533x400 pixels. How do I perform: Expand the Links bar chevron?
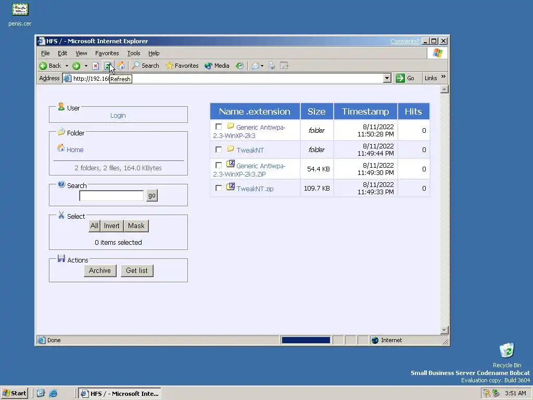443,77
